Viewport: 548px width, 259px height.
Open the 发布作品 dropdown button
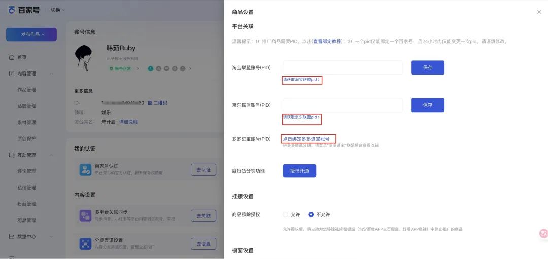31,34
